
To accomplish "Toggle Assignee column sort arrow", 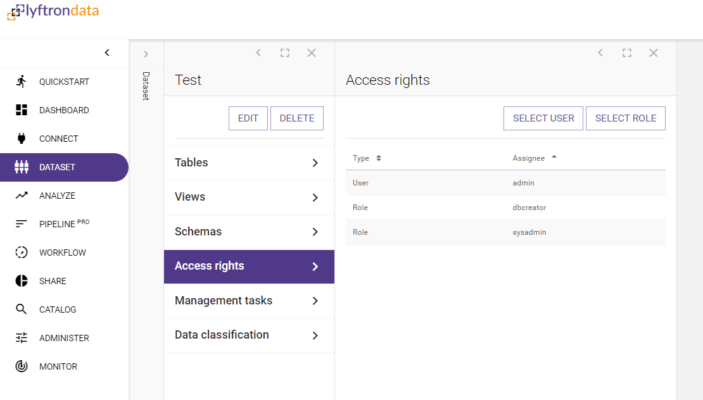I will (x=554, y=157).
